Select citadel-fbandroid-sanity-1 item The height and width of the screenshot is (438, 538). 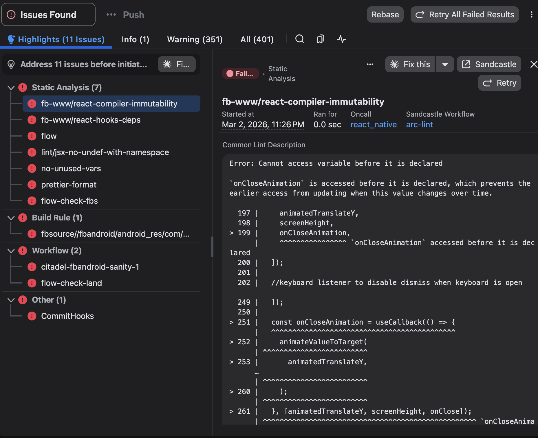click(x=111, y=267)
